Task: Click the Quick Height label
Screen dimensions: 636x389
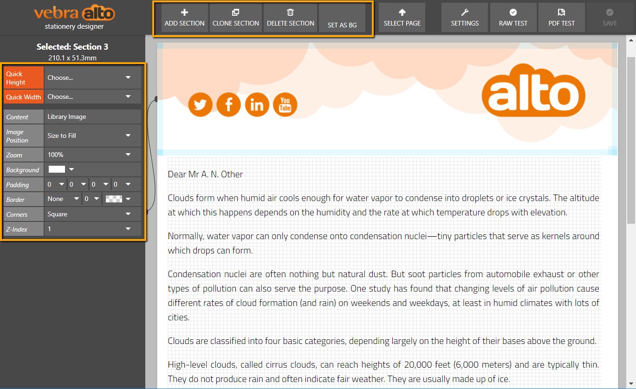Action: tap(24, 78)
